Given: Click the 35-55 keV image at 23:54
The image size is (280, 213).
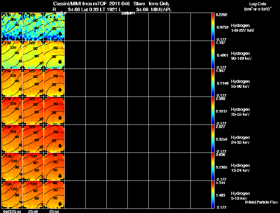Looking at the screenshot, I should click(54, 111).
